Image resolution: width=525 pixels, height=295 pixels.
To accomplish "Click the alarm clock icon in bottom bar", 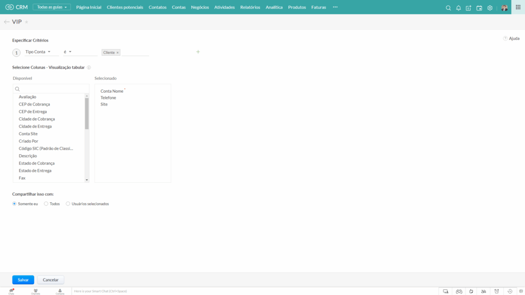I will tap(496, 291).
